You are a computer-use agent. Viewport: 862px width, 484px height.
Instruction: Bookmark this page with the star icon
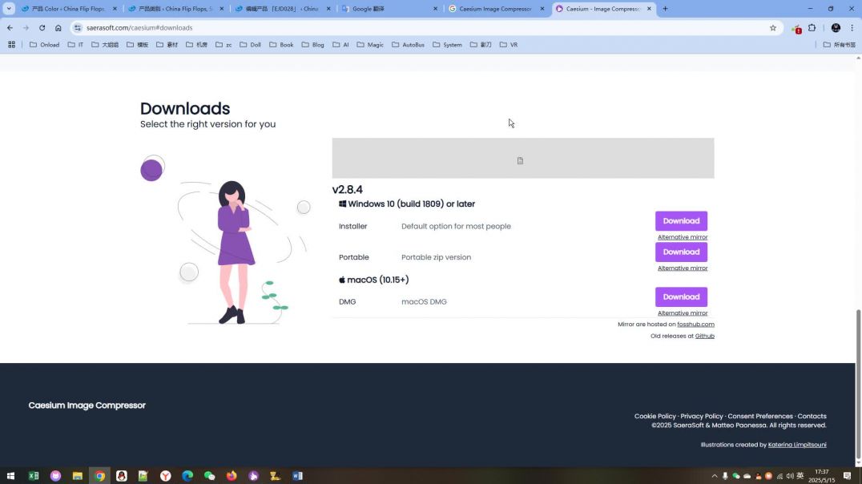(773, 27)
